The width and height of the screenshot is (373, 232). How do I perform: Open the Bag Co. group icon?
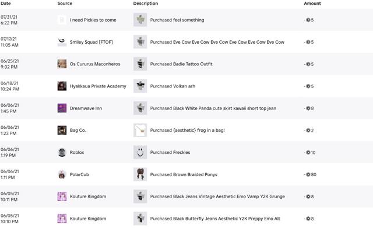(62, 130)
